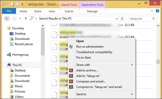
Task: Open Videos folder under This PC
Action: 19,97
